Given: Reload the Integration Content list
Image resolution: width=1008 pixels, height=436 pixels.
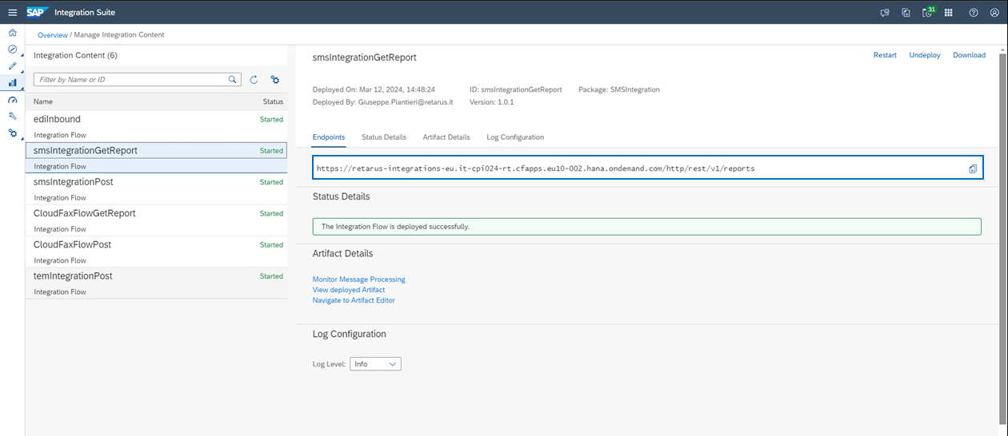Looking at the screenshot, I should pos(254,80).
